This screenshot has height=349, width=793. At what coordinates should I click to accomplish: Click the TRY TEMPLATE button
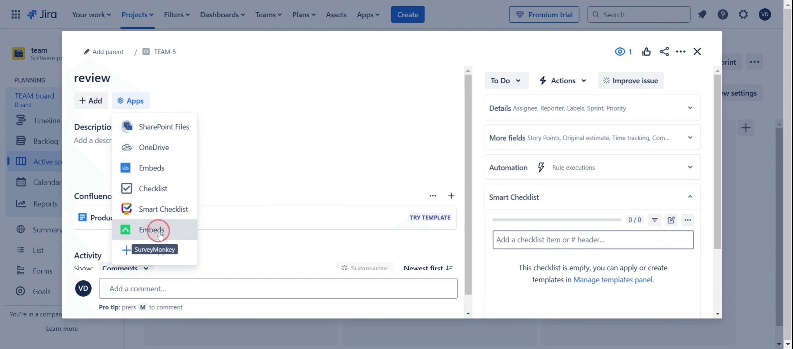pos(430,217)
